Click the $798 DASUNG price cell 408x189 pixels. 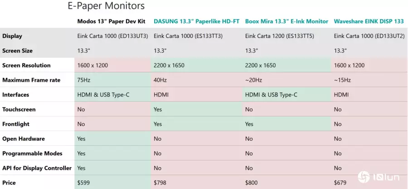click(x=196, y=183)
